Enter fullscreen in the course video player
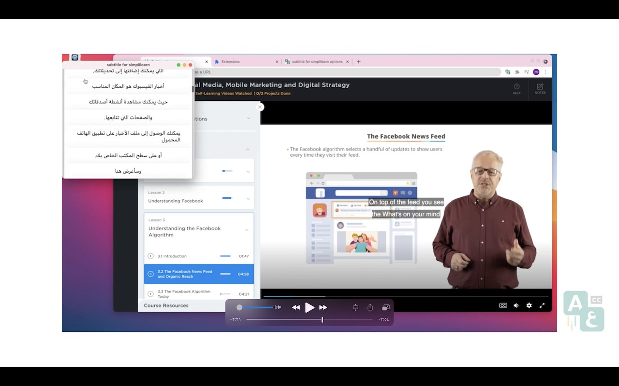619x386 pixels. pos(542,305)
